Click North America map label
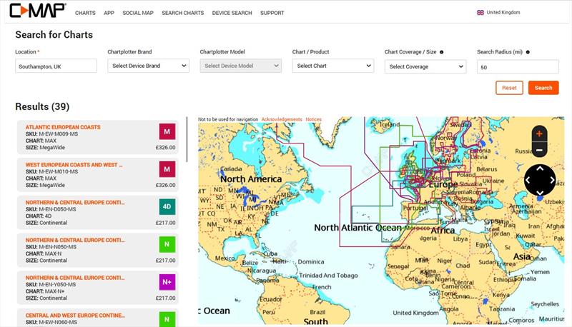Image resolution: width=572 pixels, height=327 pixels. (x=251, y=179)
